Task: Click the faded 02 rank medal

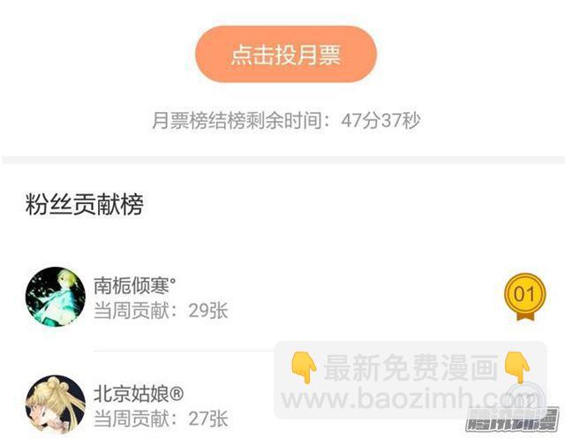Action: tap(524, 399)
